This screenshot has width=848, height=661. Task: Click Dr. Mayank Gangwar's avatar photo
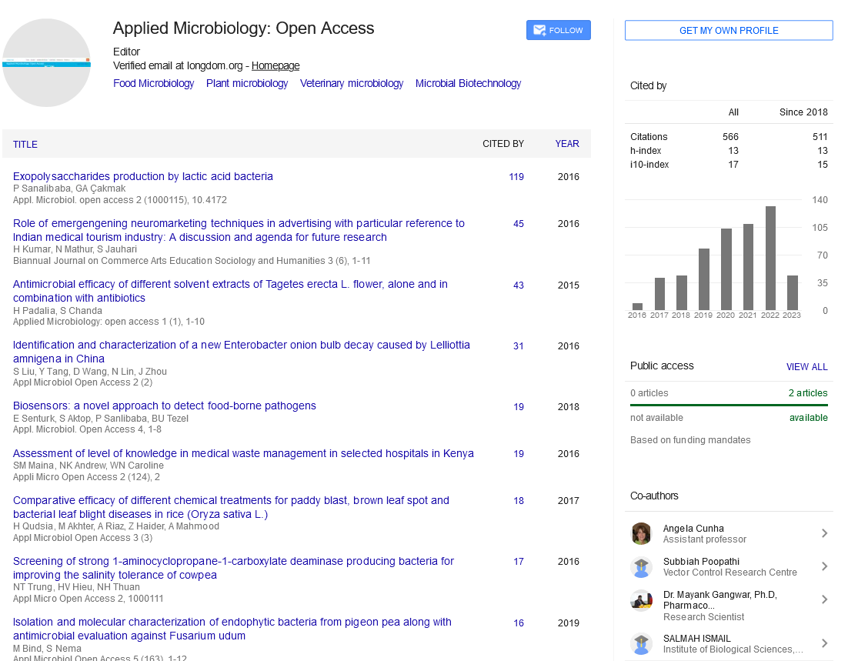click(x=641, y=600)
